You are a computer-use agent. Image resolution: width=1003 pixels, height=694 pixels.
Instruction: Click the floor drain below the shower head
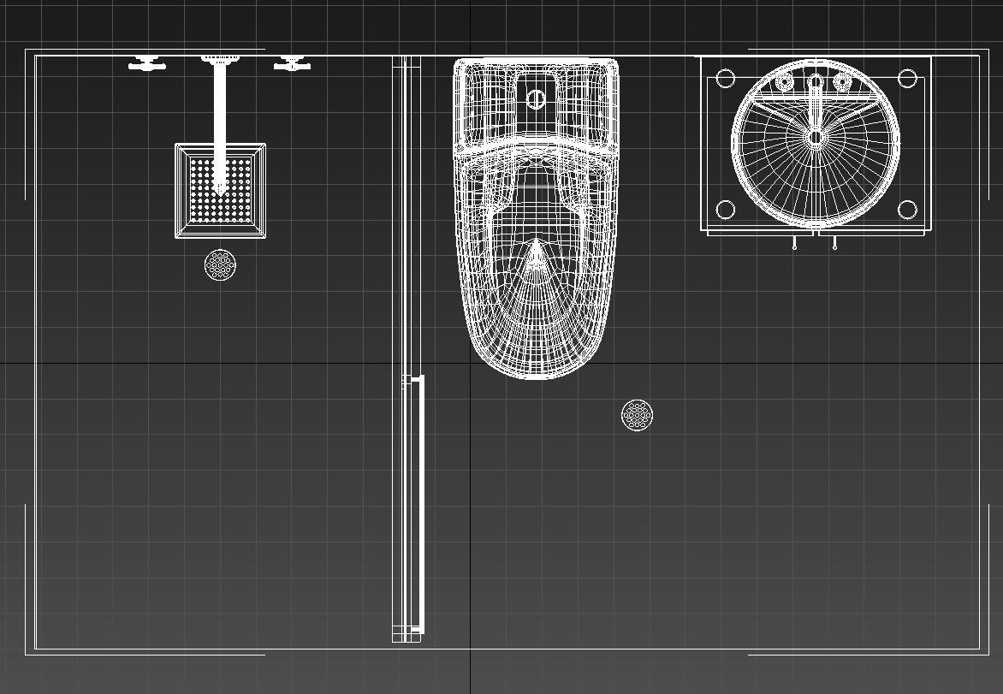220,264
